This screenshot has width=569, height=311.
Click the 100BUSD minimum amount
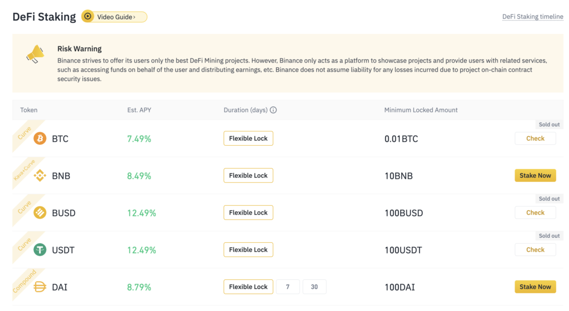click(x=404, y=213)
